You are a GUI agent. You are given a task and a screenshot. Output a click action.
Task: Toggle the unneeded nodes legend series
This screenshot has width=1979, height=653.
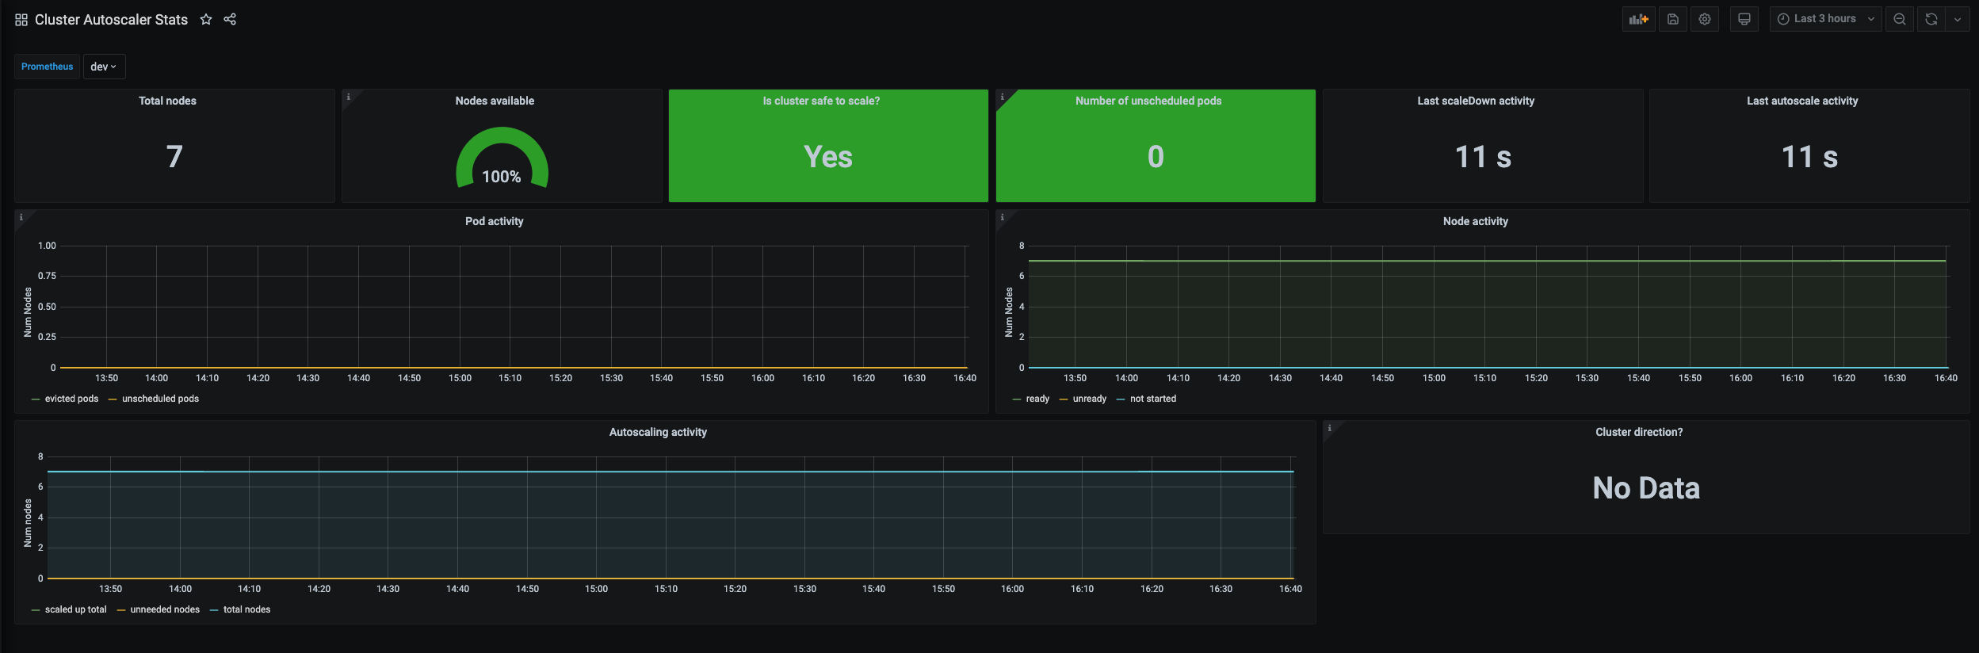165,609
